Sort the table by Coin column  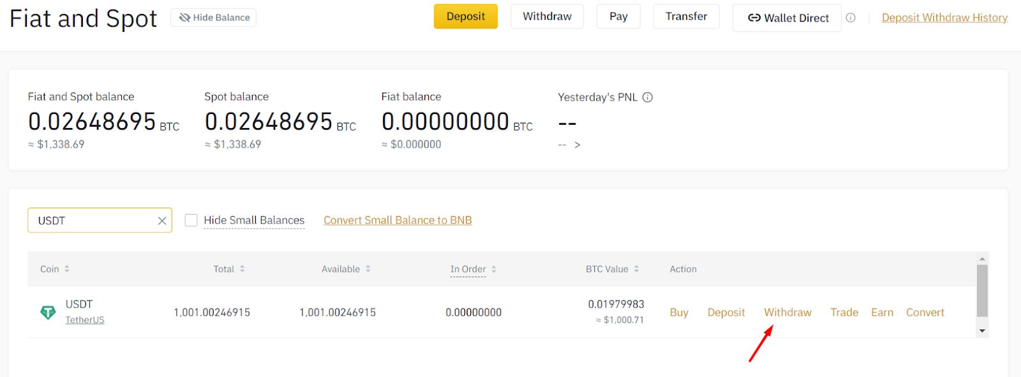click(x=55, y=269)
